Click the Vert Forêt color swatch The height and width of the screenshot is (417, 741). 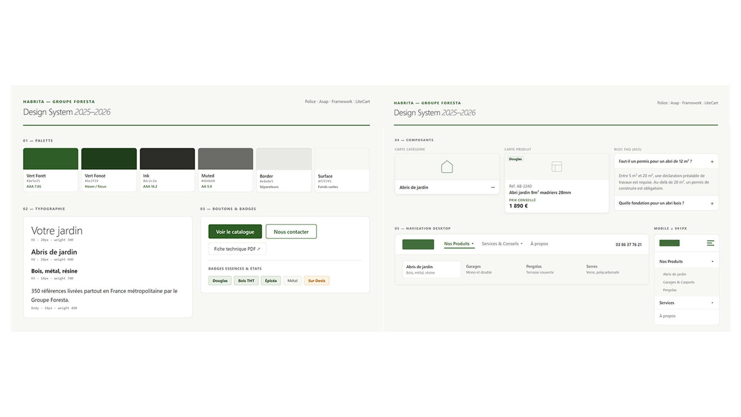tap(51, 159)
